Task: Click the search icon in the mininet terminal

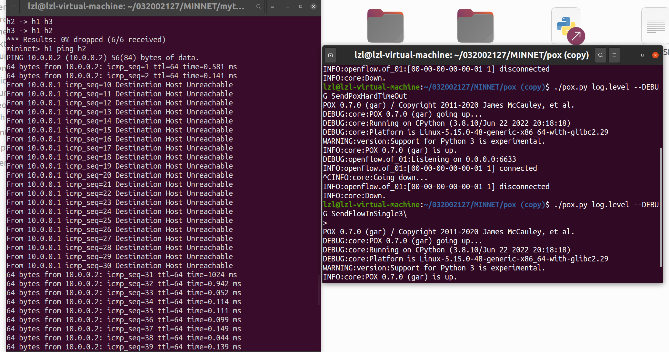Action: click(x=259, y=6)
